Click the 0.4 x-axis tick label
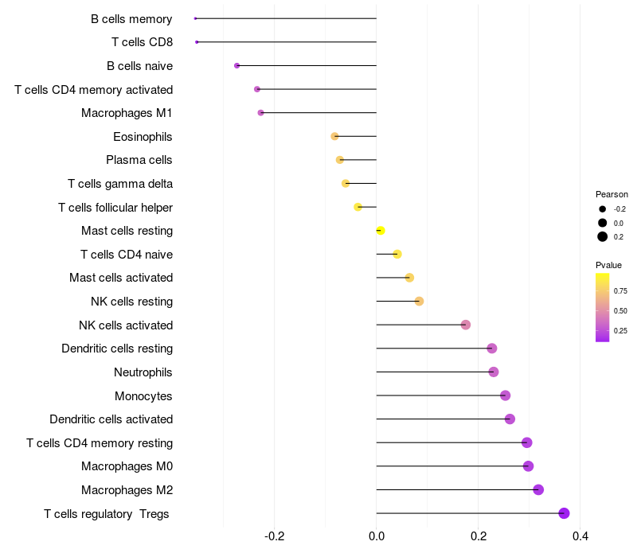 [x=580, y=536]
